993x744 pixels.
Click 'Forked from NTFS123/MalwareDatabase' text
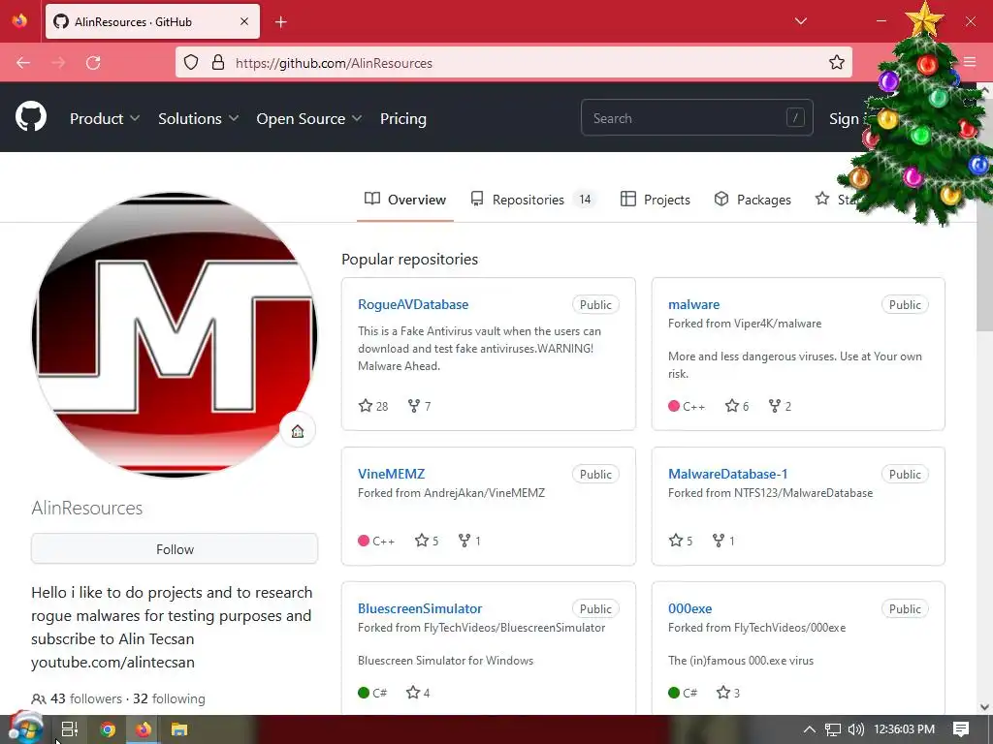[x=770, y=493]
